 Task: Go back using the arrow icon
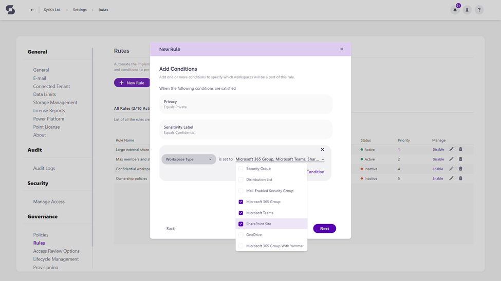pyautogui.click(x=32, y=10)
